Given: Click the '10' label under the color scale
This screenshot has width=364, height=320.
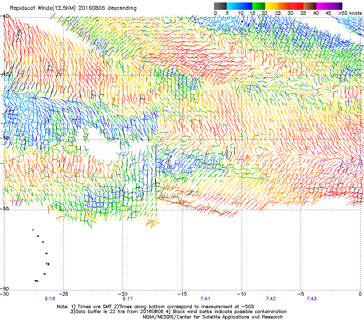Looking at the screenshot, I should tap(241, 13).
